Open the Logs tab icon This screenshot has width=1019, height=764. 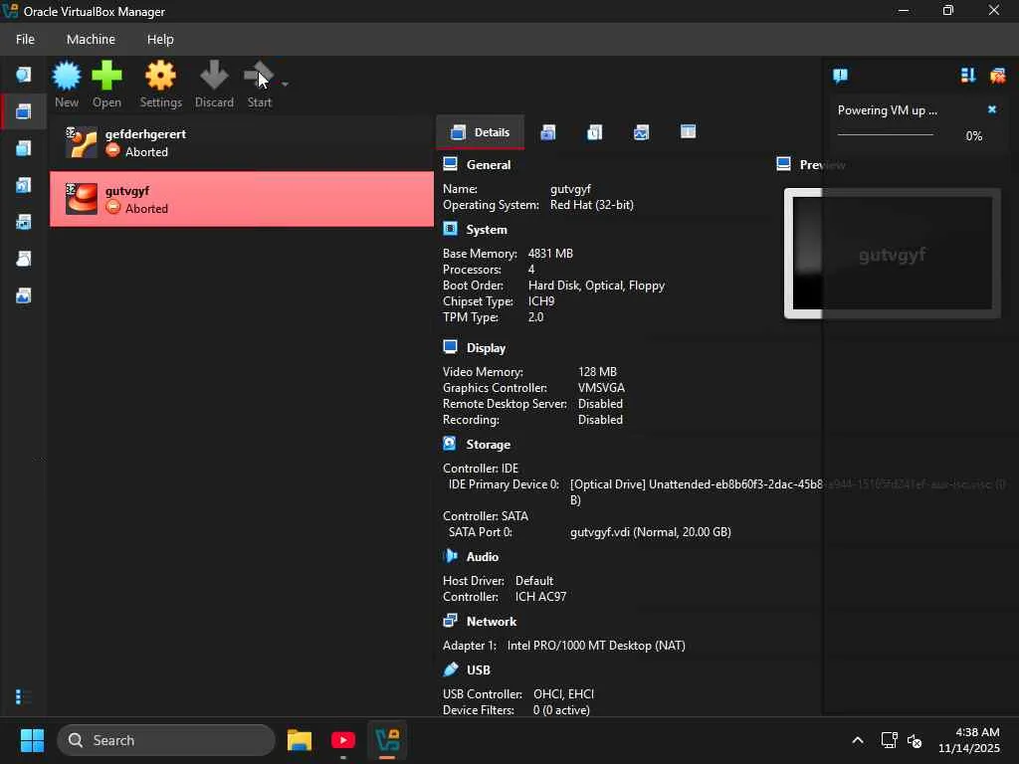(595, 132)
